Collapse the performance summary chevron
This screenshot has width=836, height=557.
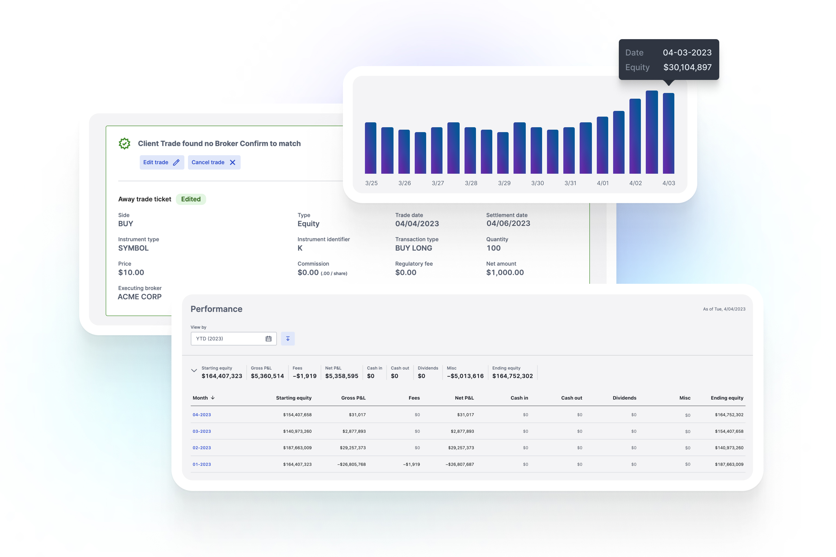[194, 371]
